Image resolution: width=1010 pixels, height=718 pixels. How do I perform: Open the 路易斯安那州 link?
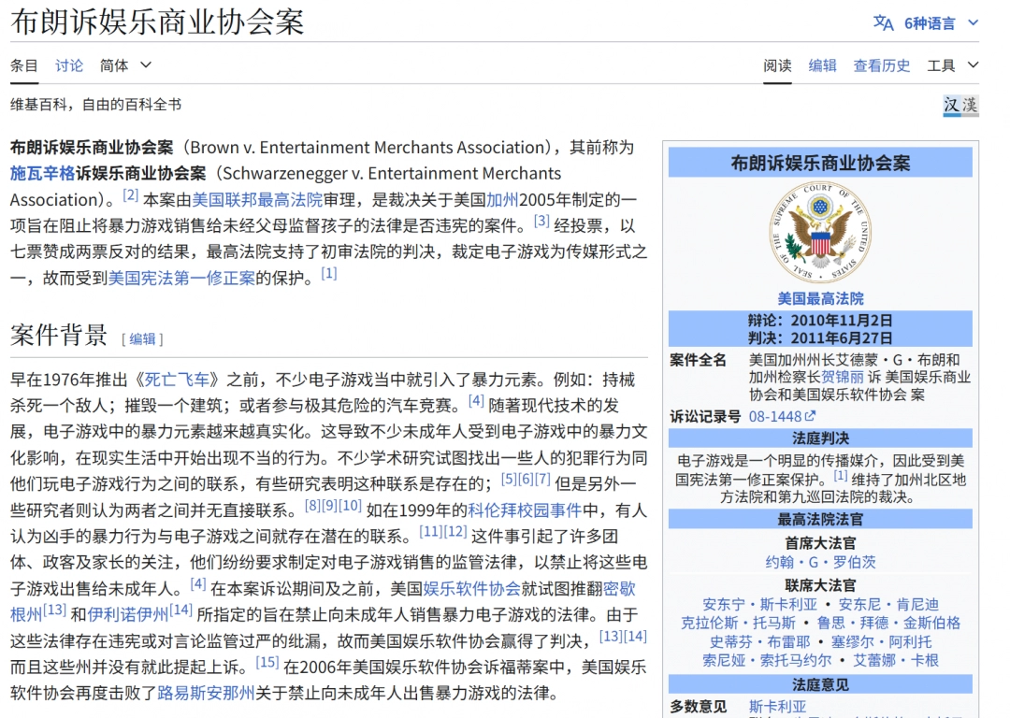pos(206,694)
